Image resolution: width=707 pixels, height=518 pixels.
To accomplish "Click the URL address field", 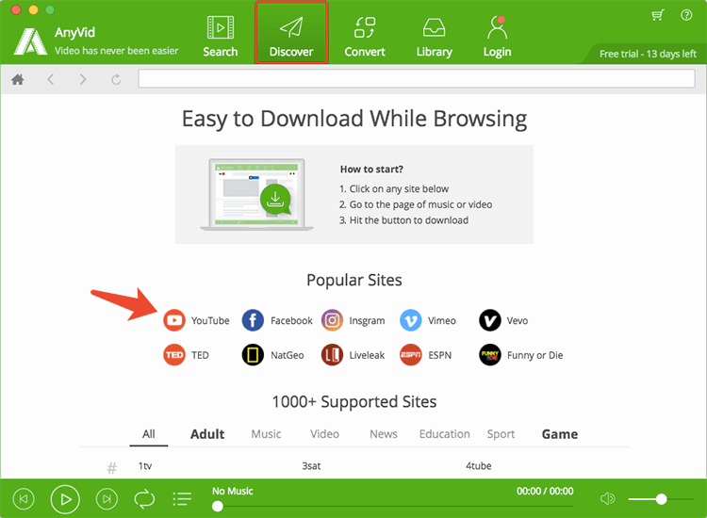I will tap(416, 79).
